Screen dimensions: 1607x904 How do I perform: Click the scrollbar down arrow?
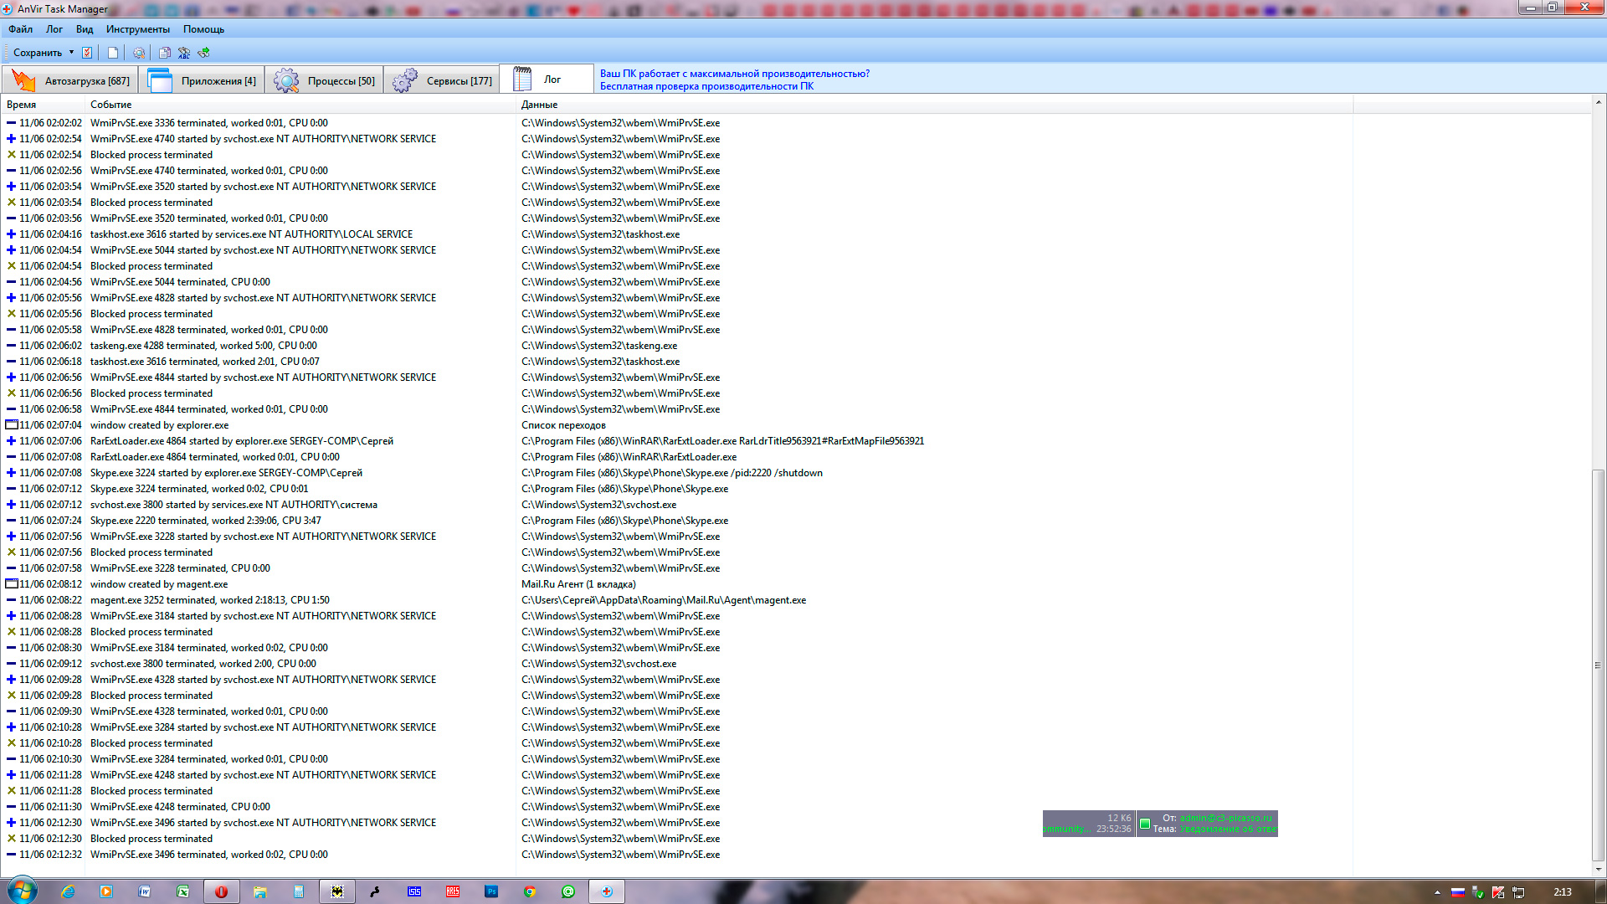tap(1598, 868)
